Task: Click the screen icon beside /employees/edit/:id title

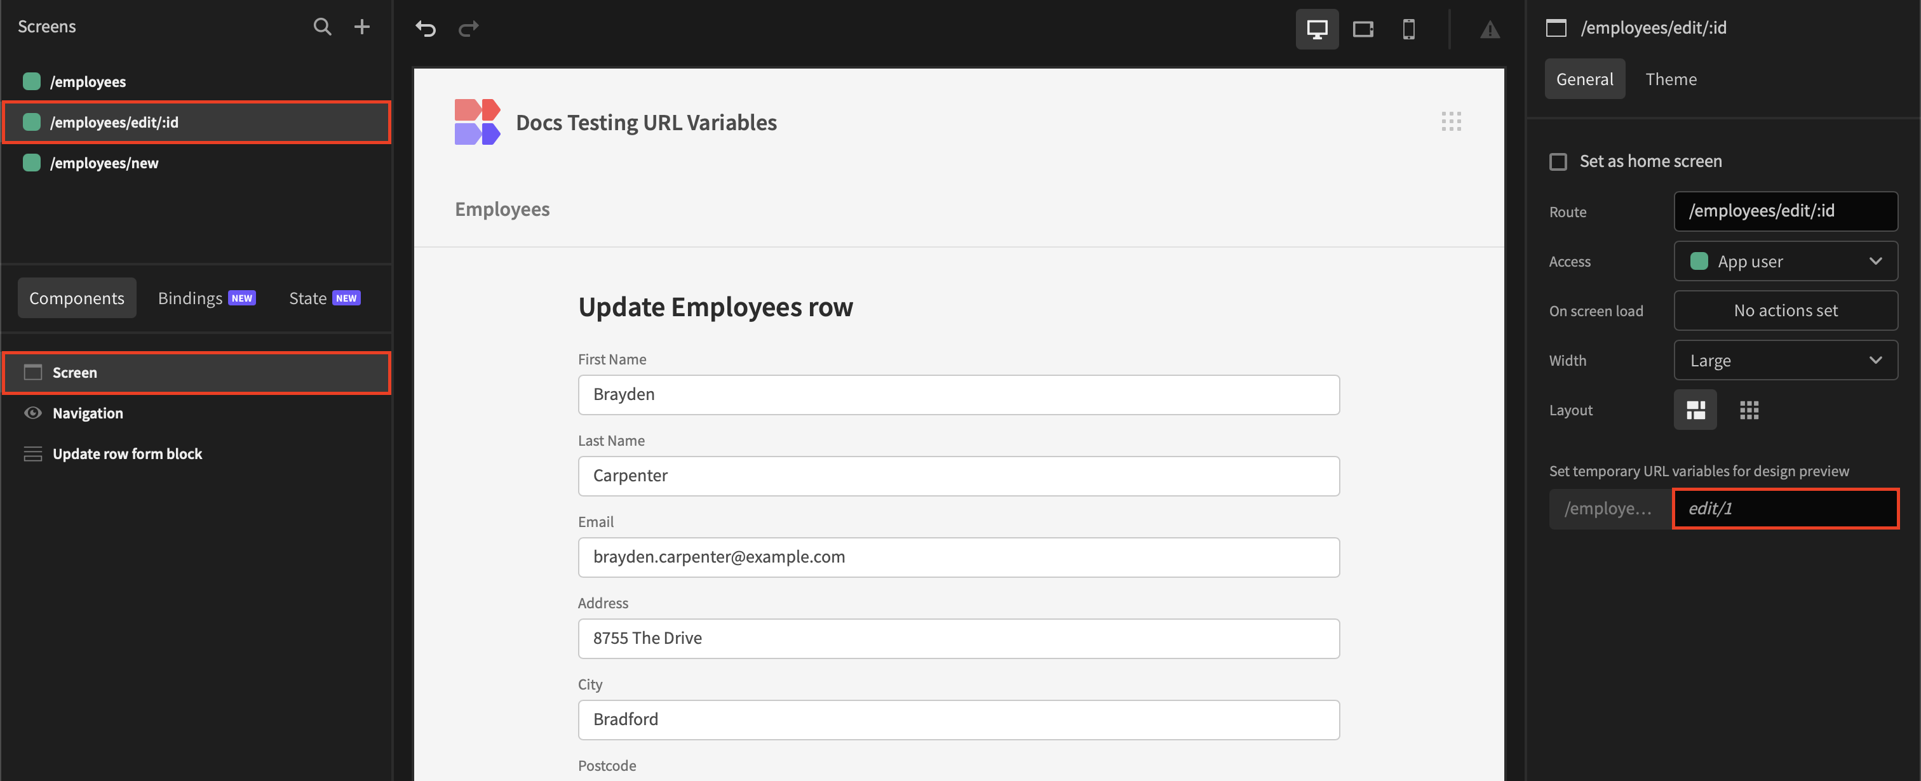Action: (x=1556, y=27)
